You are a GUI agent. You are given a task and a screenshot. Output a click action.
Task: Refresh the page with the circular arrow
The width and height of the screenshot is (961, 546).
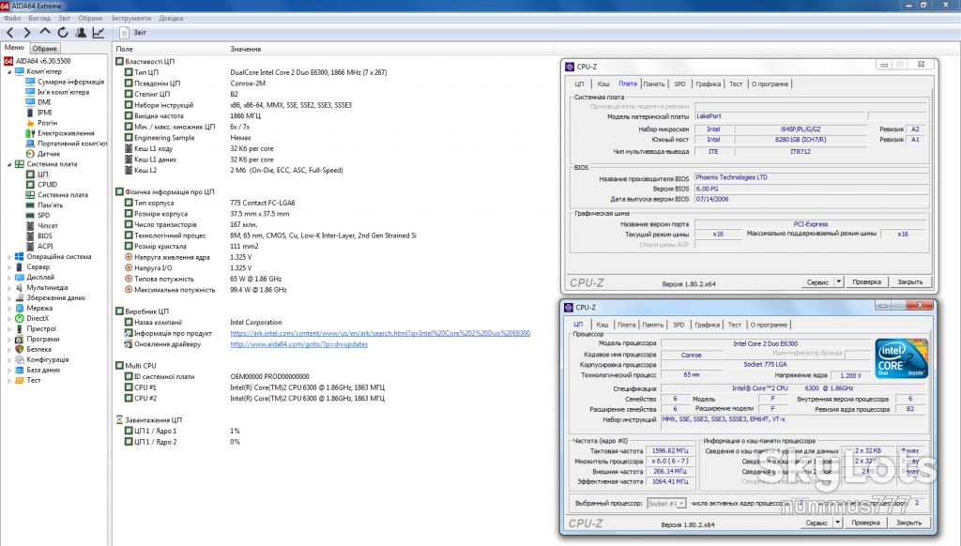pyautogui.click(x=63, y=33)
